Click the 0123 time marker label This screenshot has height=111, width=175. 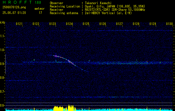(x=53, y=24)
